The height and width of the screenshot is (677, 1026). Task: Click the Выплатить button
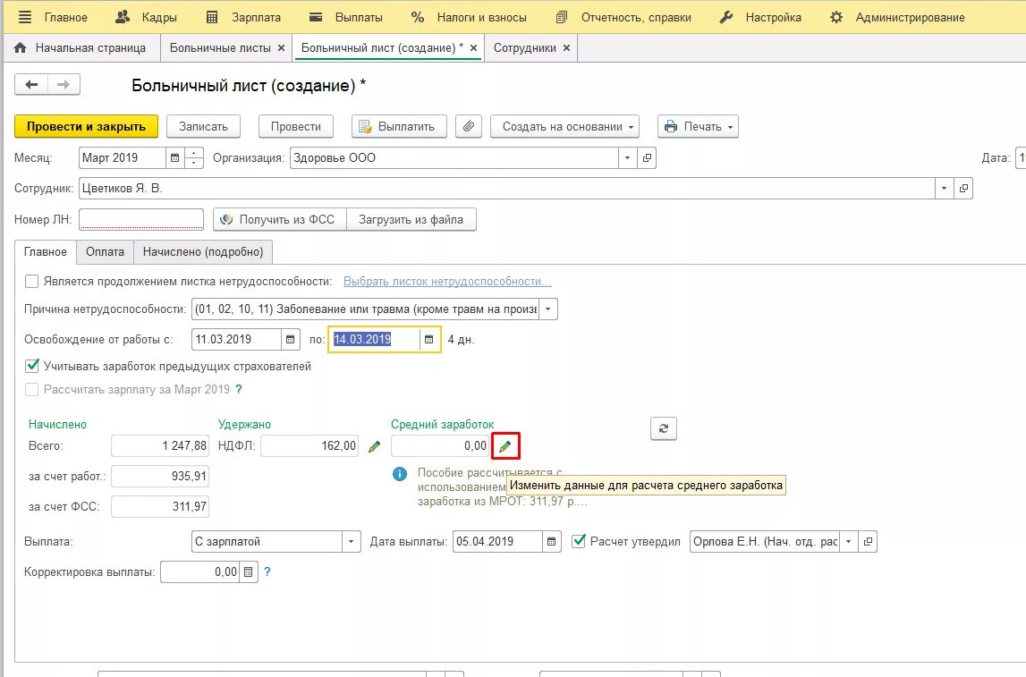399,126
